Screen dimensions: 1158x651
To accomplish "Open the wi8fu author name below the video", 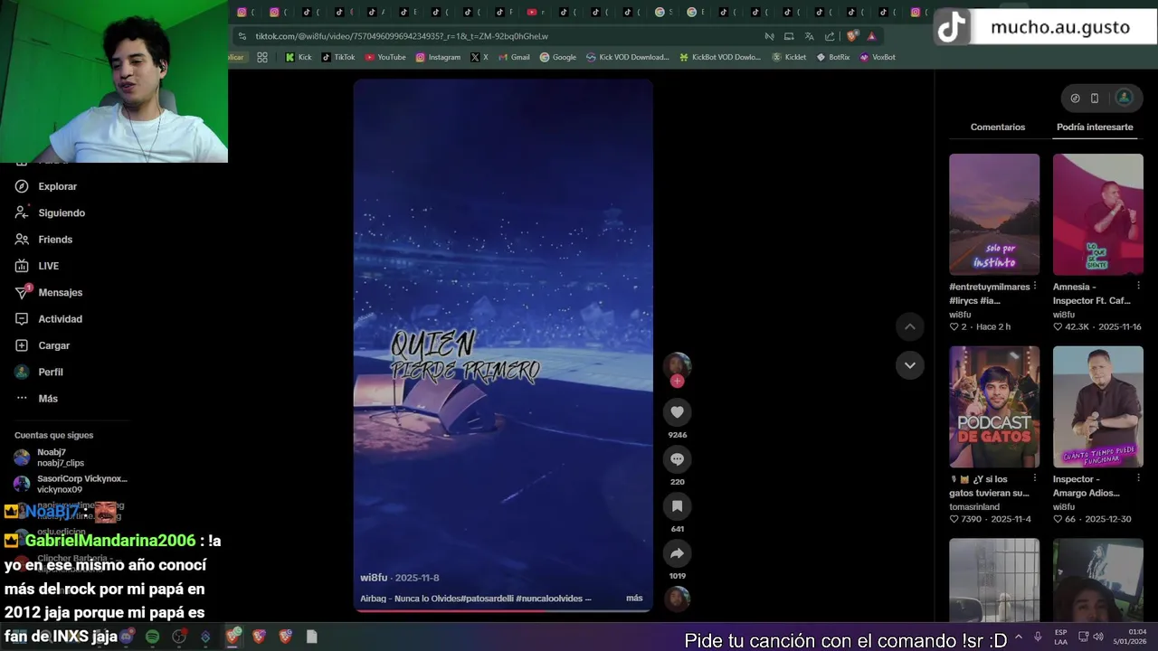I will click(374, 578).
